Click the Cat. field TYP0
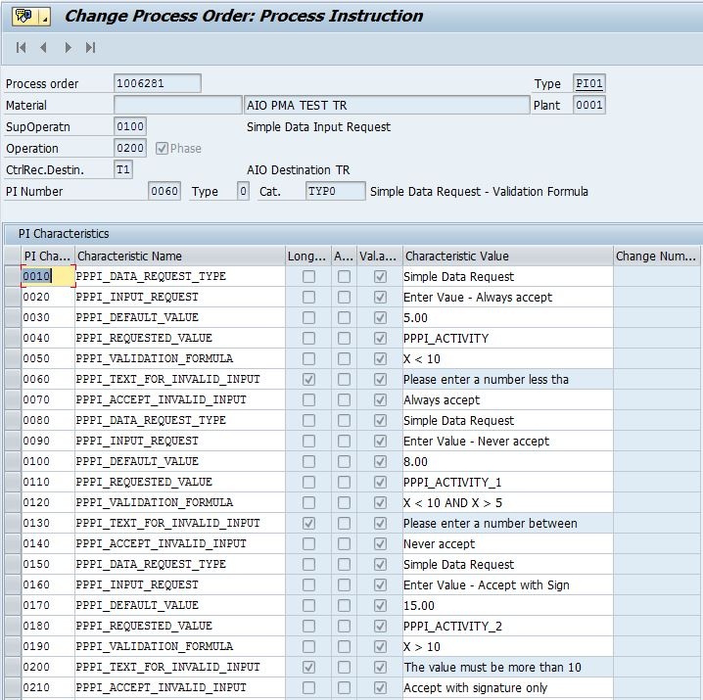703x700 pixels. 336,191
